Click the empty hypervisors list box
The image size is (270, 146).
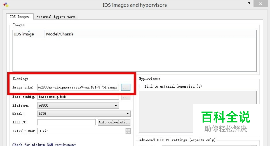[198, 112]
